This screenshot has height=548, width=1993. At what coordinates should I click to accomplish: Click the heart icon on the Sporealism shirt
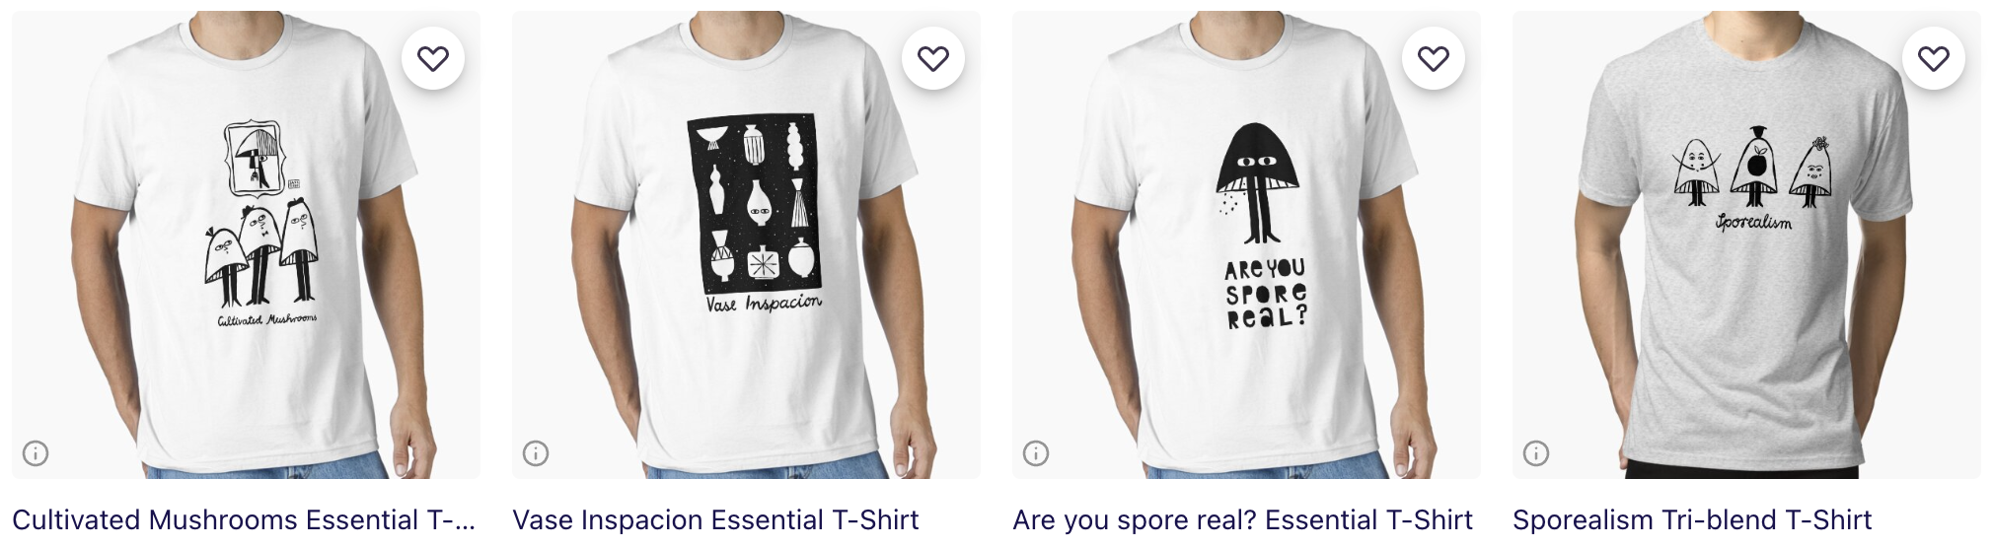1934,59
